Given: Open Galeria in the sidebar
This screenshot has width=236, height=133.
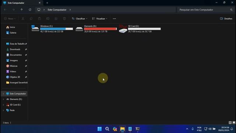Looking at the screenshot, I should tap(11, 33).
